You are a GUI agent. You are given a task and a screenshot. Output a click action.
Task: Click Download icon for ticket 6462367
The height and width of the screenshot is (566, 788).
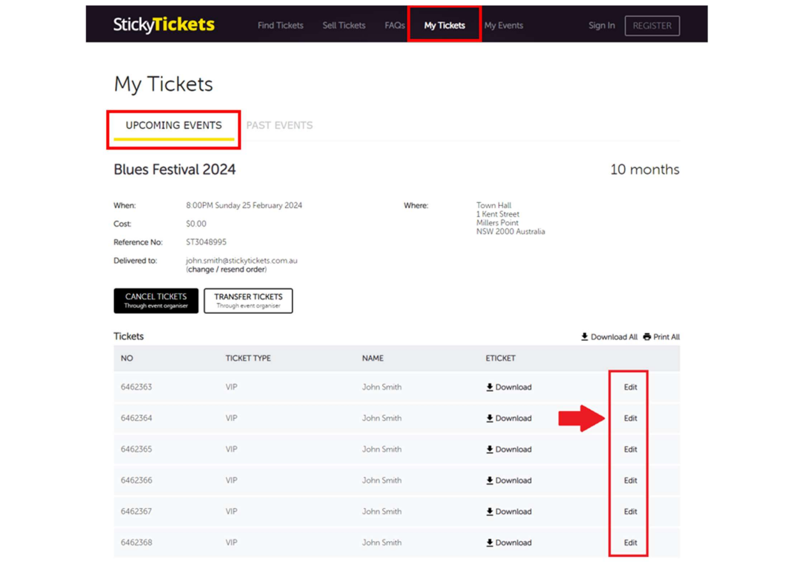(490, 511)
